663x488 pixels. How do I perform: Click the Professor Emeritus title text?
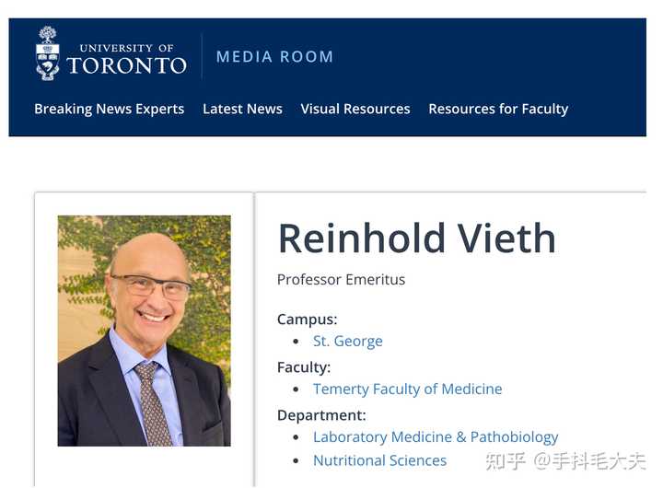pos(341,279)
